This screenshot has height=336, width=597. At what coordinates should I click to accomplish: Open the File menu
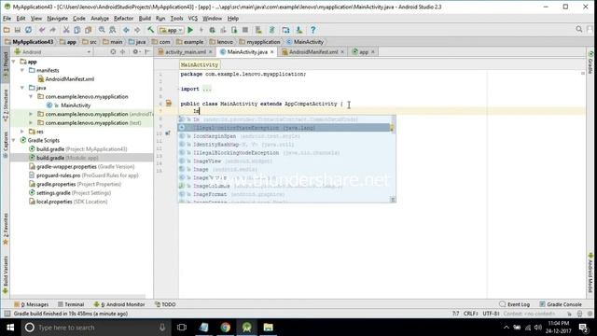[7, 19]
